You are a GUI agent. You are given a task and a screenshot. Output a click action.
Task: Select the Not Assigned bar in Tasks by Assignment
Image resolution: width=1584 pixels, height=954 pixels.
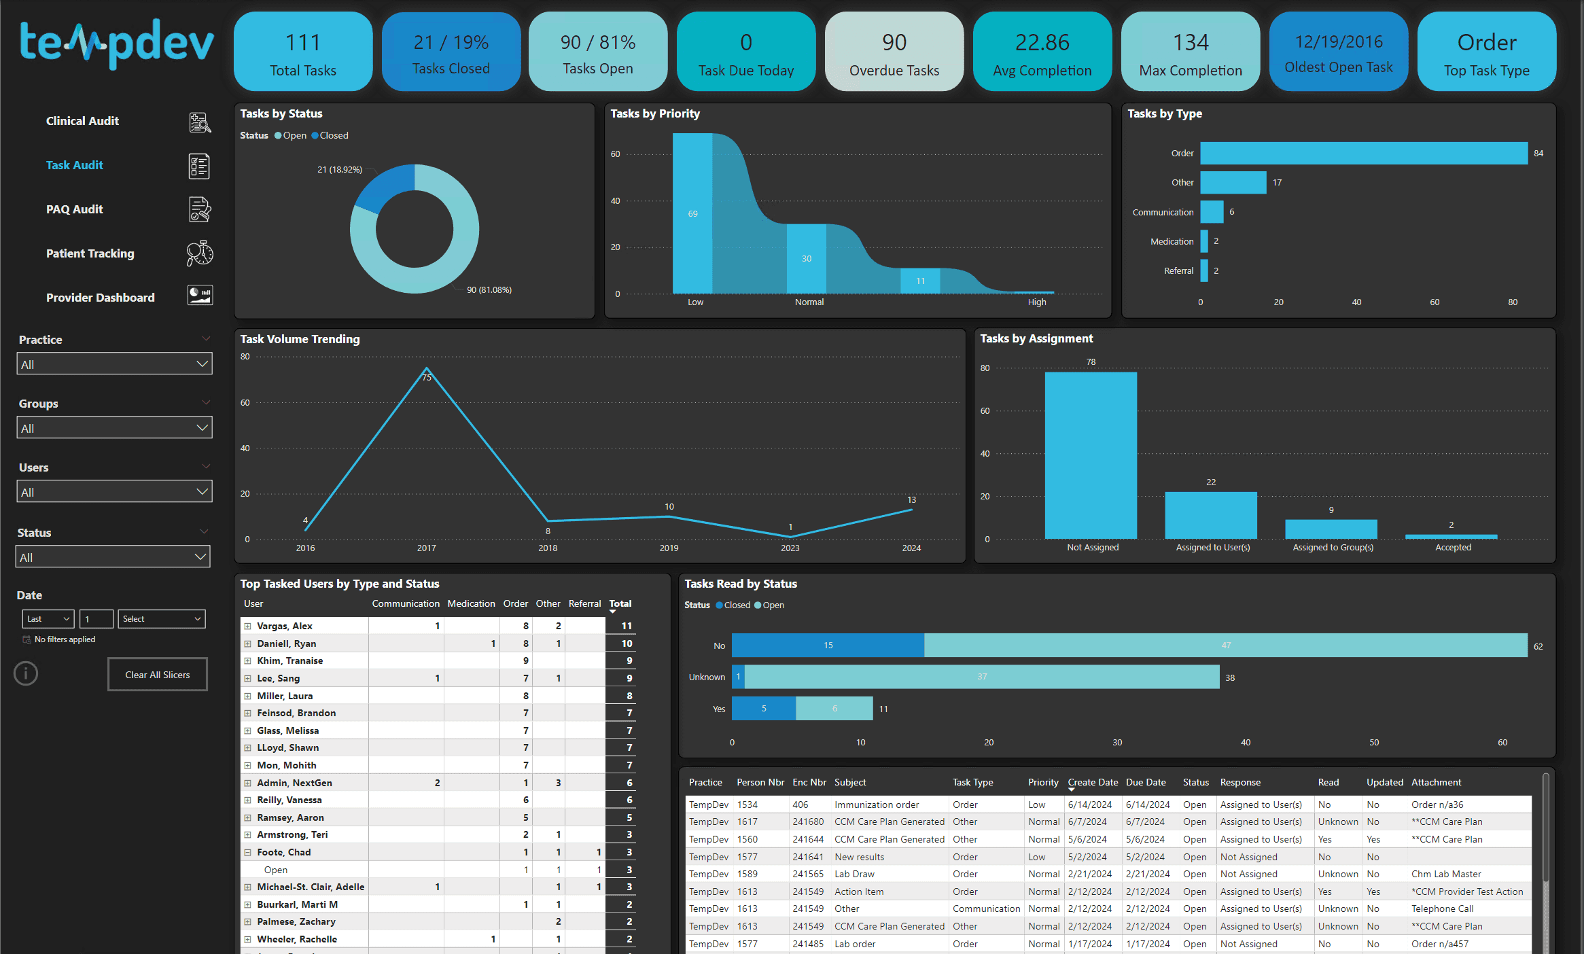point(1091,455)
